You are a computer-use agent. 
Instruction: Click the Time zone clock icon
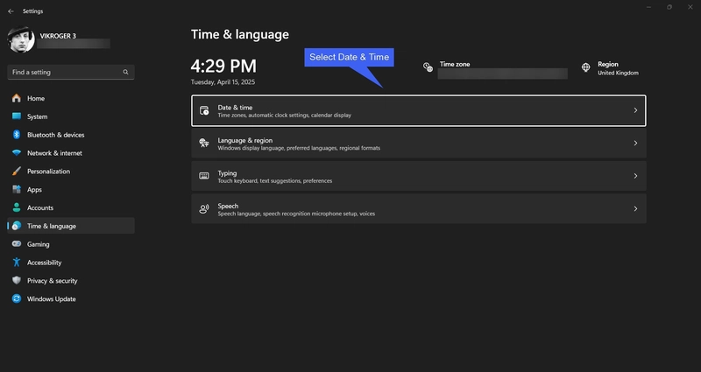click(x=428, y=67)
